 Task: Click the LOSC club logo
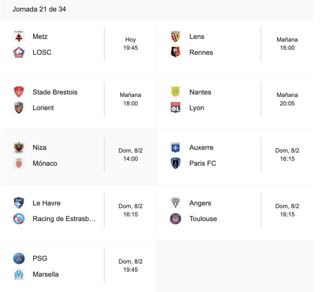pos(19,53)
